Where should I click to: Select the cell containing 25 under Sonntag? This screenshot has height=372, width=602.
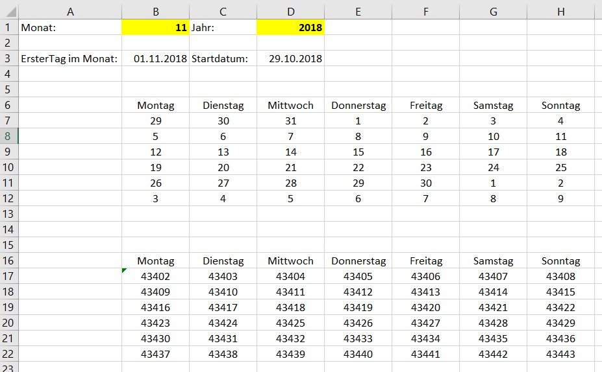[x=560, y=167]
